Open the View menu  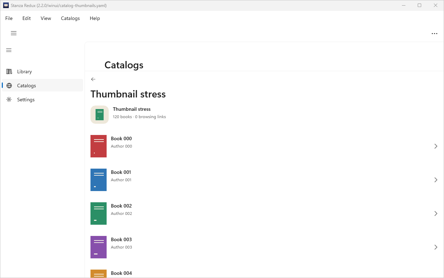pos(46,18)
